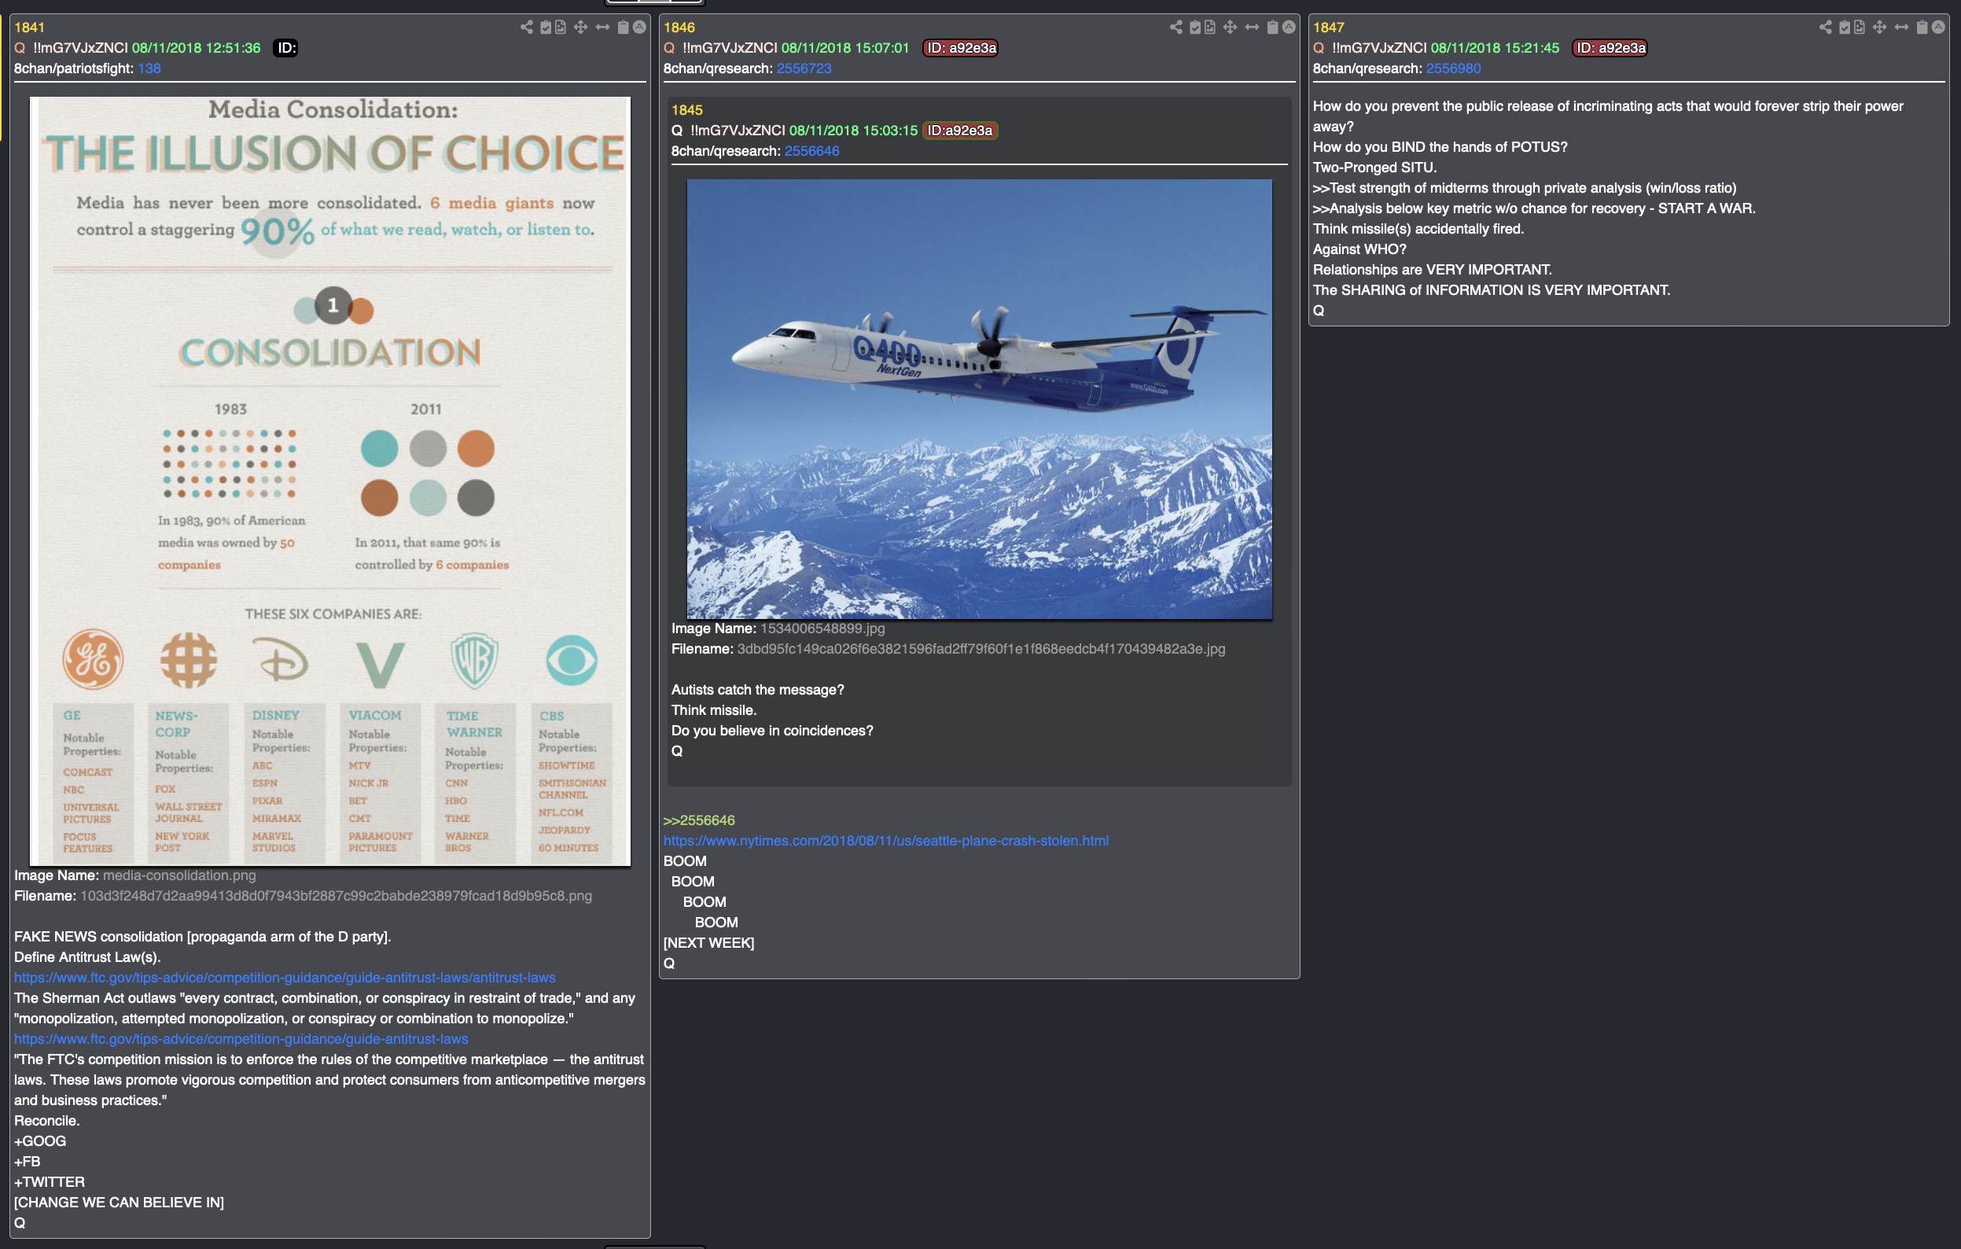Click the "[CHANGE WE CAN BELIEVE IN]" line

[119, 1202]
